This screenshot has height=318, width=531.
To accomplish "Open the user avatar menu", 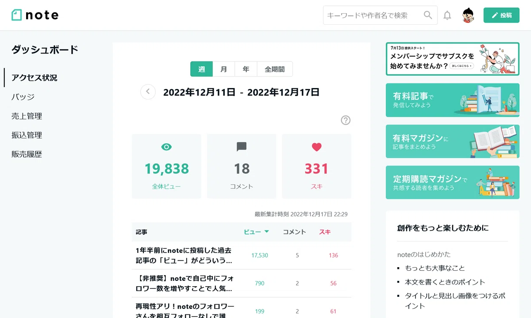I will click(x=468, y=15).
